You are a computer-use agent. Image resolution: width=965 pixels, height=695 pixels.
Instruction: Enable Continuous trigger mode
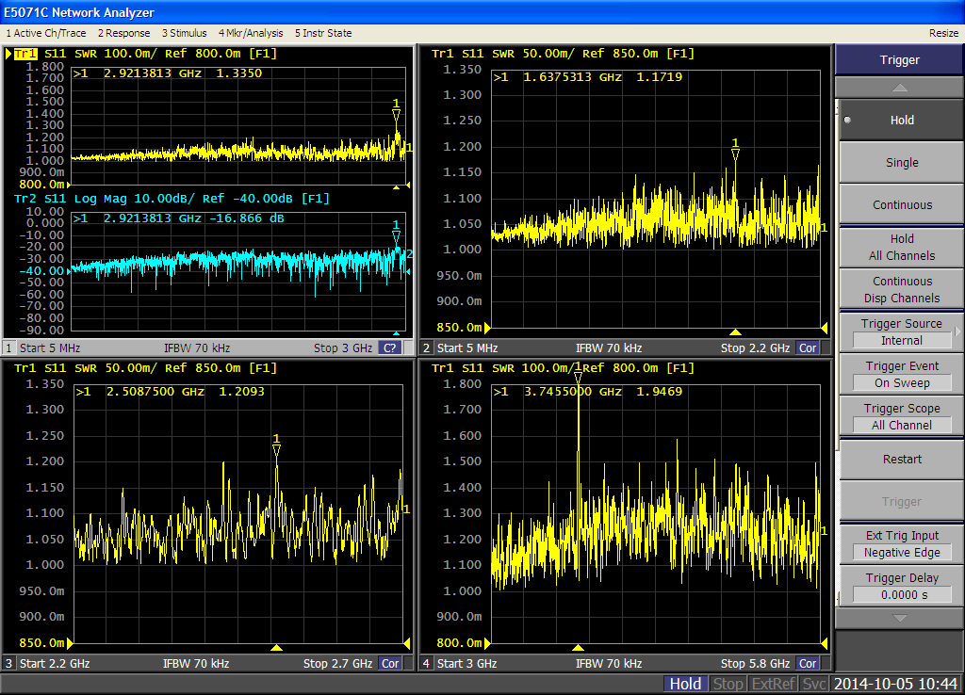coord(901,205)
